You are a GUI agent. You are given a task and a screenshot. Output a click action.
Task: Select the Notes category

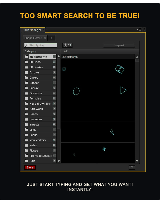[40, 145]
